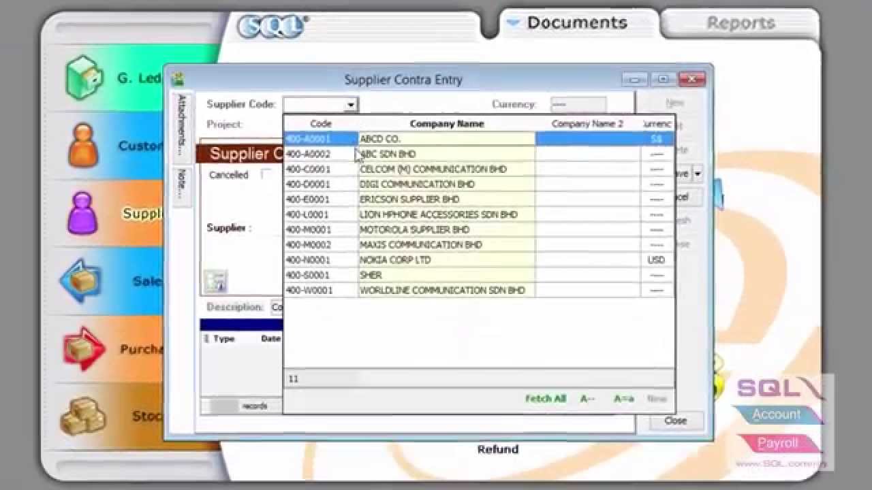Open the Purchase module red arrow icon

tap(84, 348)
